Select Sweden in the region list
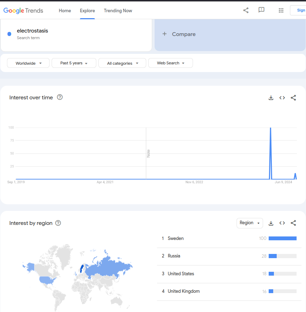This screenshot has width=306, height=312. pyautogui.click(x=229, y=239)
